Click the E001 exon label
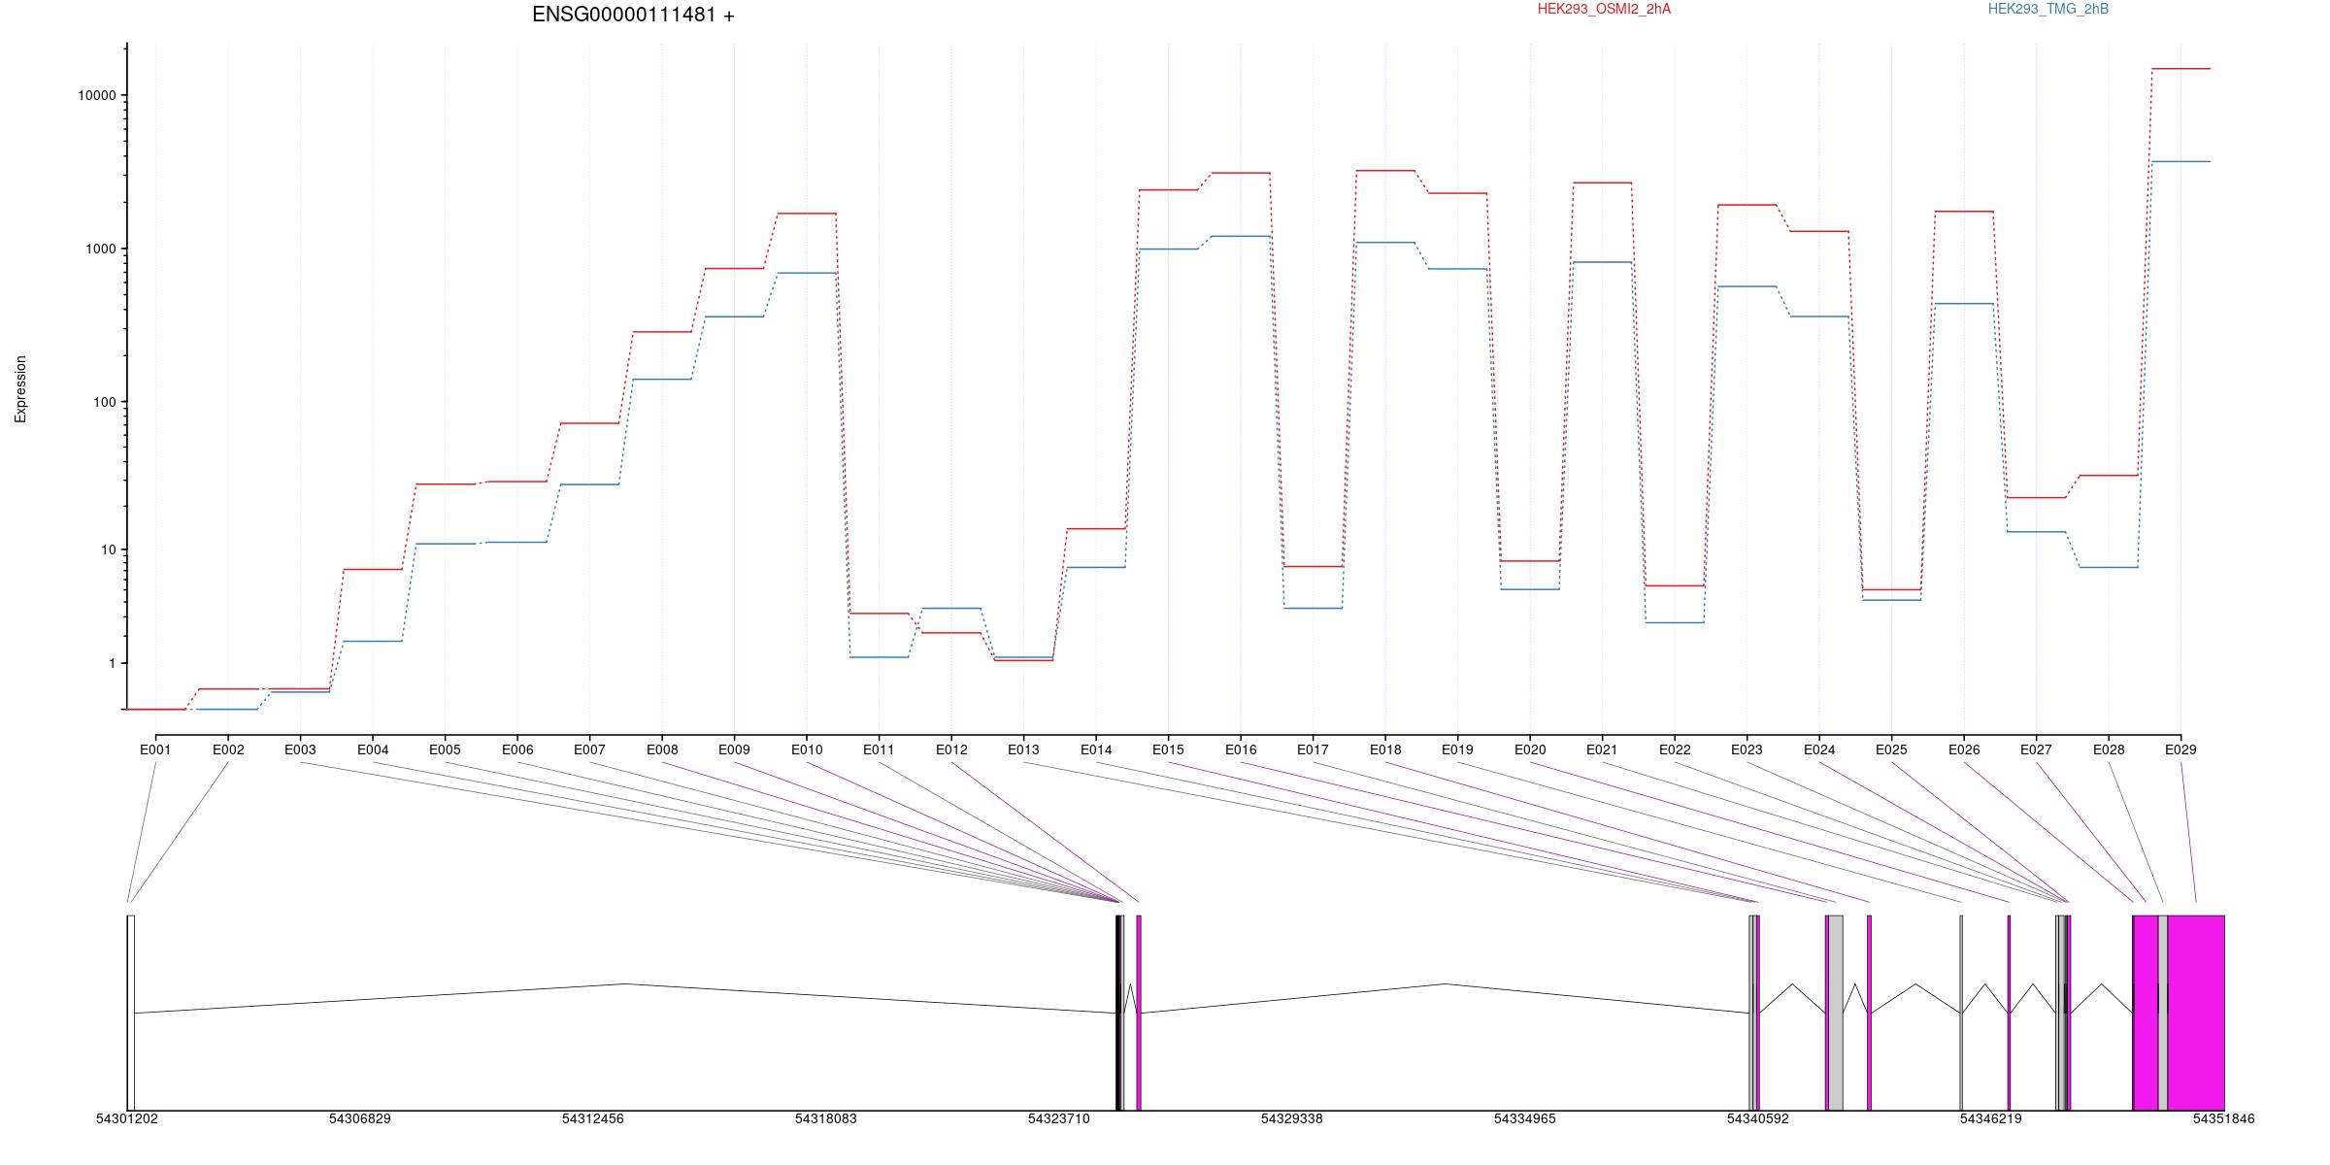Image resolution: width=2330 pixels, height=1165 pixels. (155, 749)
